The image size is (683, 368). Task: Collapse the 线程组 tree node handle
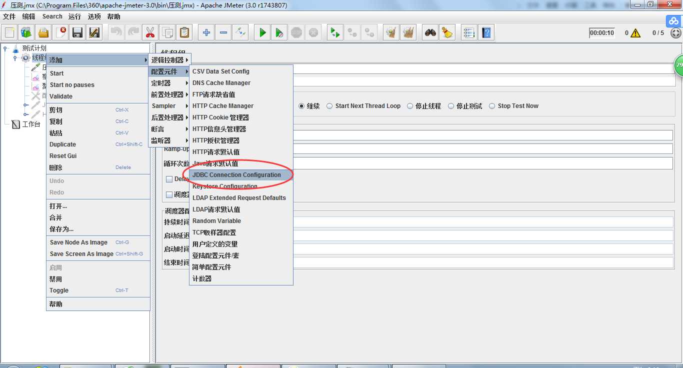click(x=15, y=58)
